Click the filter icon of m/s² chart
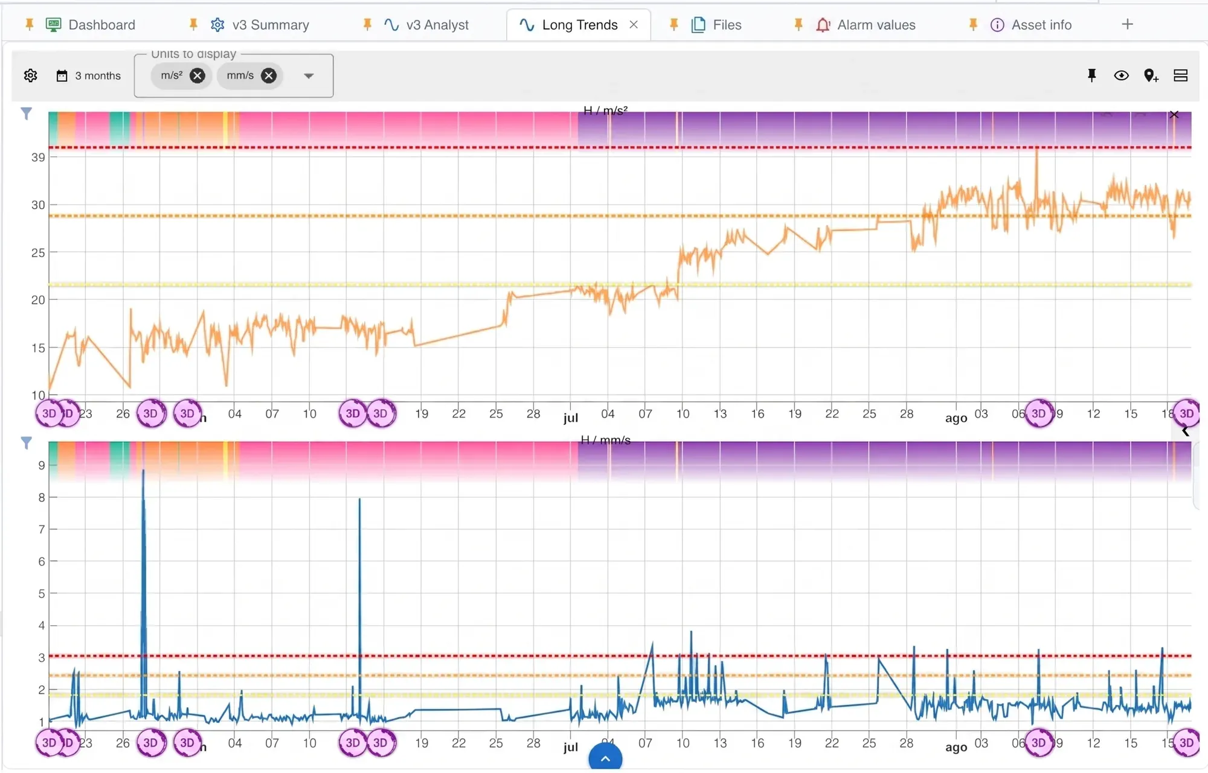Screen dimensions: 1208x773 coord(26,113)
